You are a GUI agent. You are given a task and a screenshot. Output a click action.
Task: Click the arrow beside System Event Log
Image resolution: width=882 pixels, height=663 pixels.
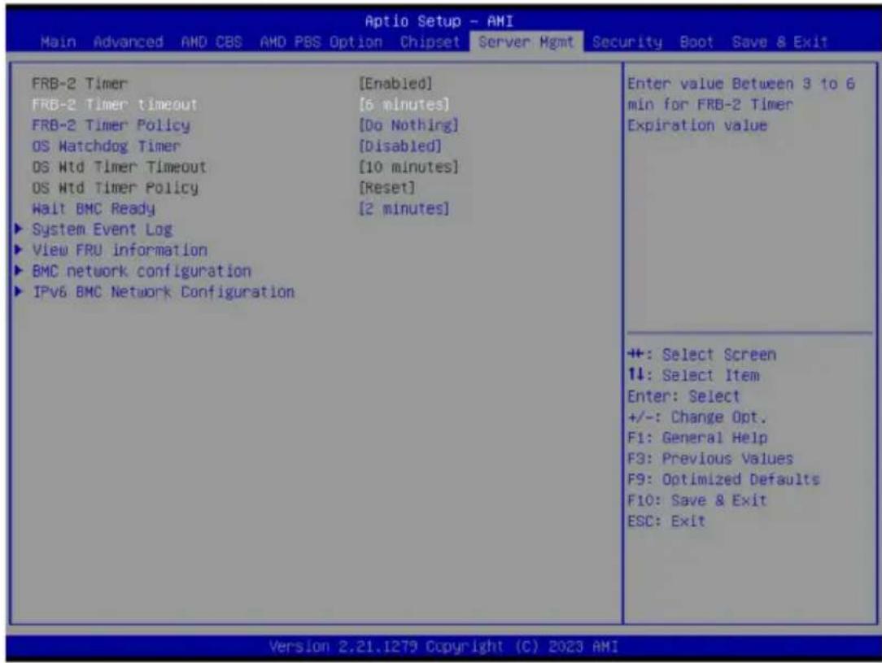(x=20, y=229)
